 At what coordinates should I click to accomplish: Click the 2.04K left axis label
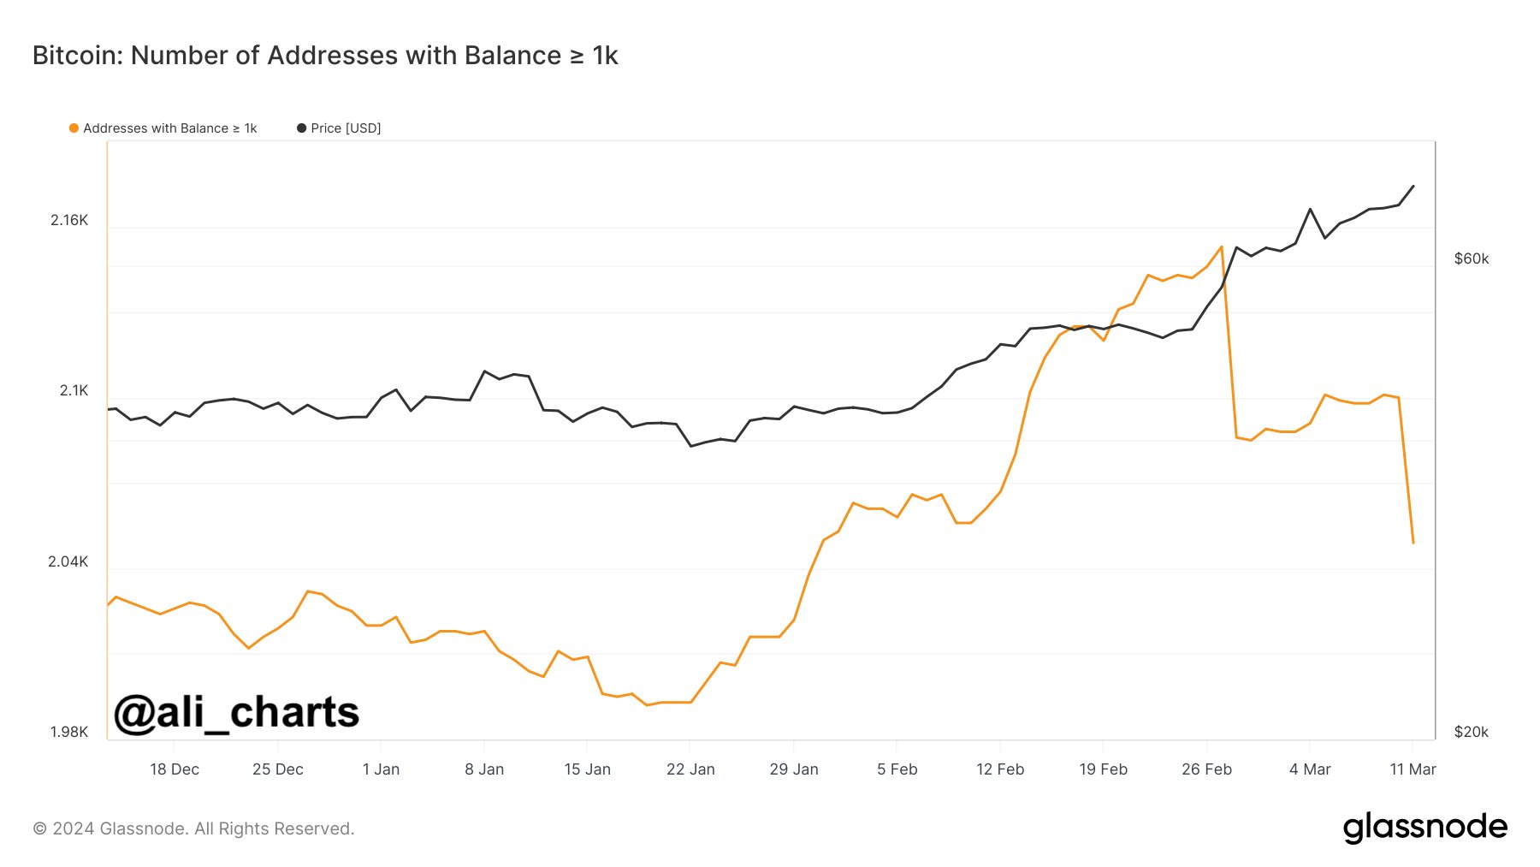coord(68,561)
